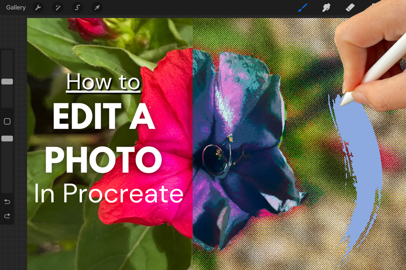Return to the Procreate Gallery
The width and height of the screenshot is (406, 270).
point(15,7)
